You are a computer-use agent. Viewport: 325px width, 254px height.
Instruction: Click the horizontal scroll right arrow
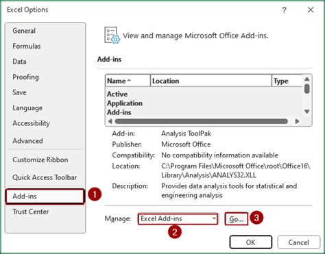pos(297,121)
